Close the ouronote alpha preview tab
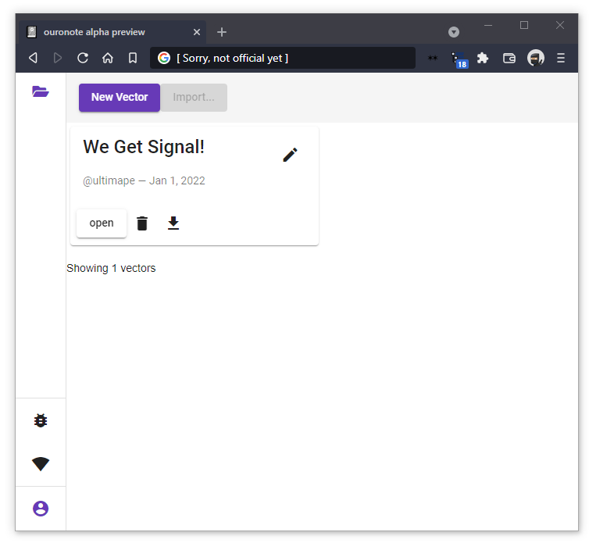 point(196,32)
